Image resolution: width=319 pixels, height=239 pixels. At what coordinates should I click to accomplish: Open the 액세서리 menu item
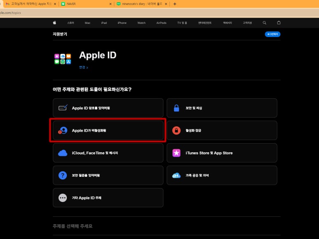(227, 23)
